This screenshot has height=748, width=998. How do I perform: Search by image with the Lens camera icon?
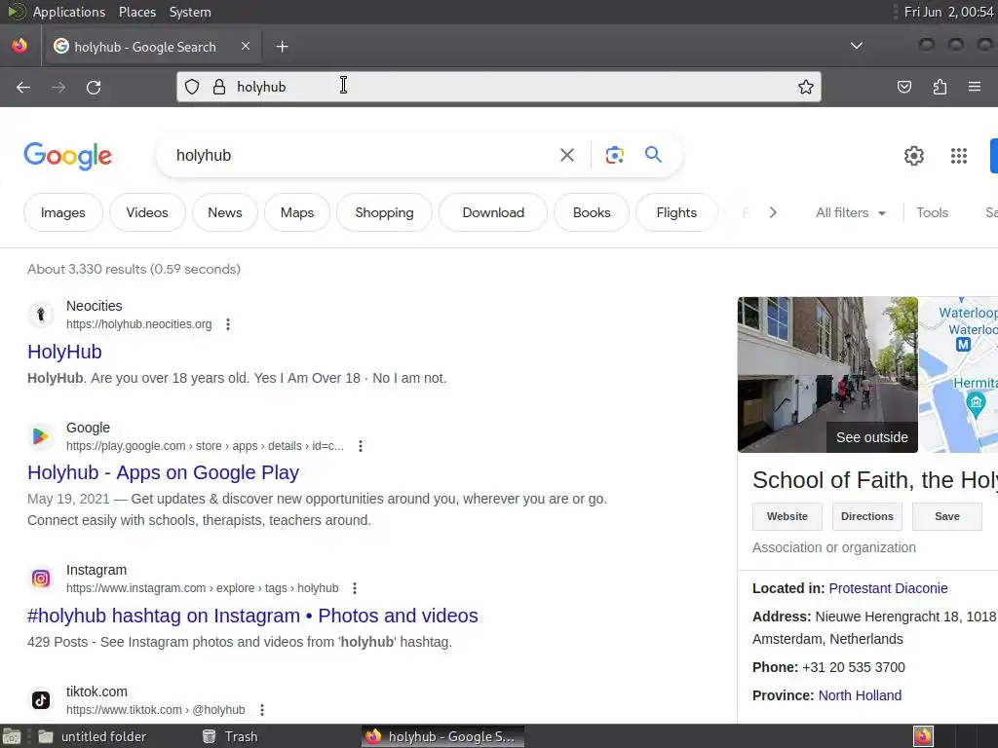[x=614, y=155]
